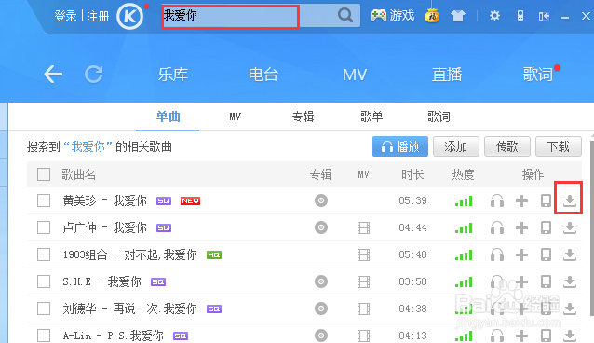Click the 下载 download button
Viewport: 594px width, 343px height.
click(x=559, y=146)
